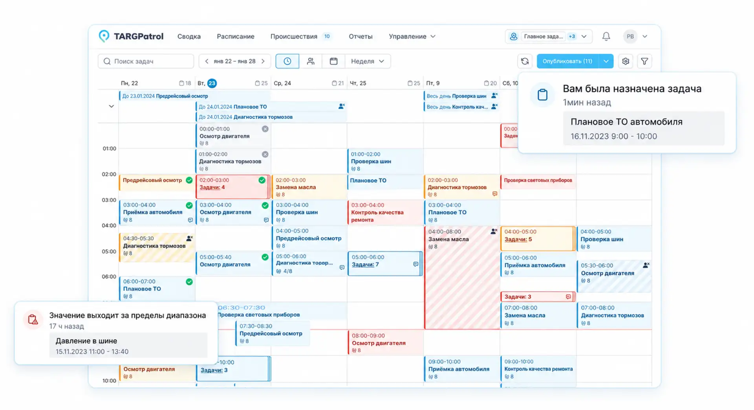Open Главное задание selector dropdown

tap(549, 36)
